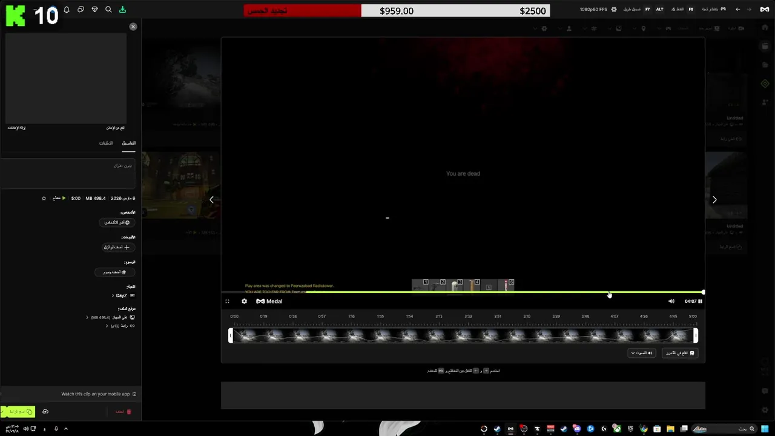Click the F7 hotkey badge in the top bar
This screenshot has width=775, height=436.
[x=647, y=9]
